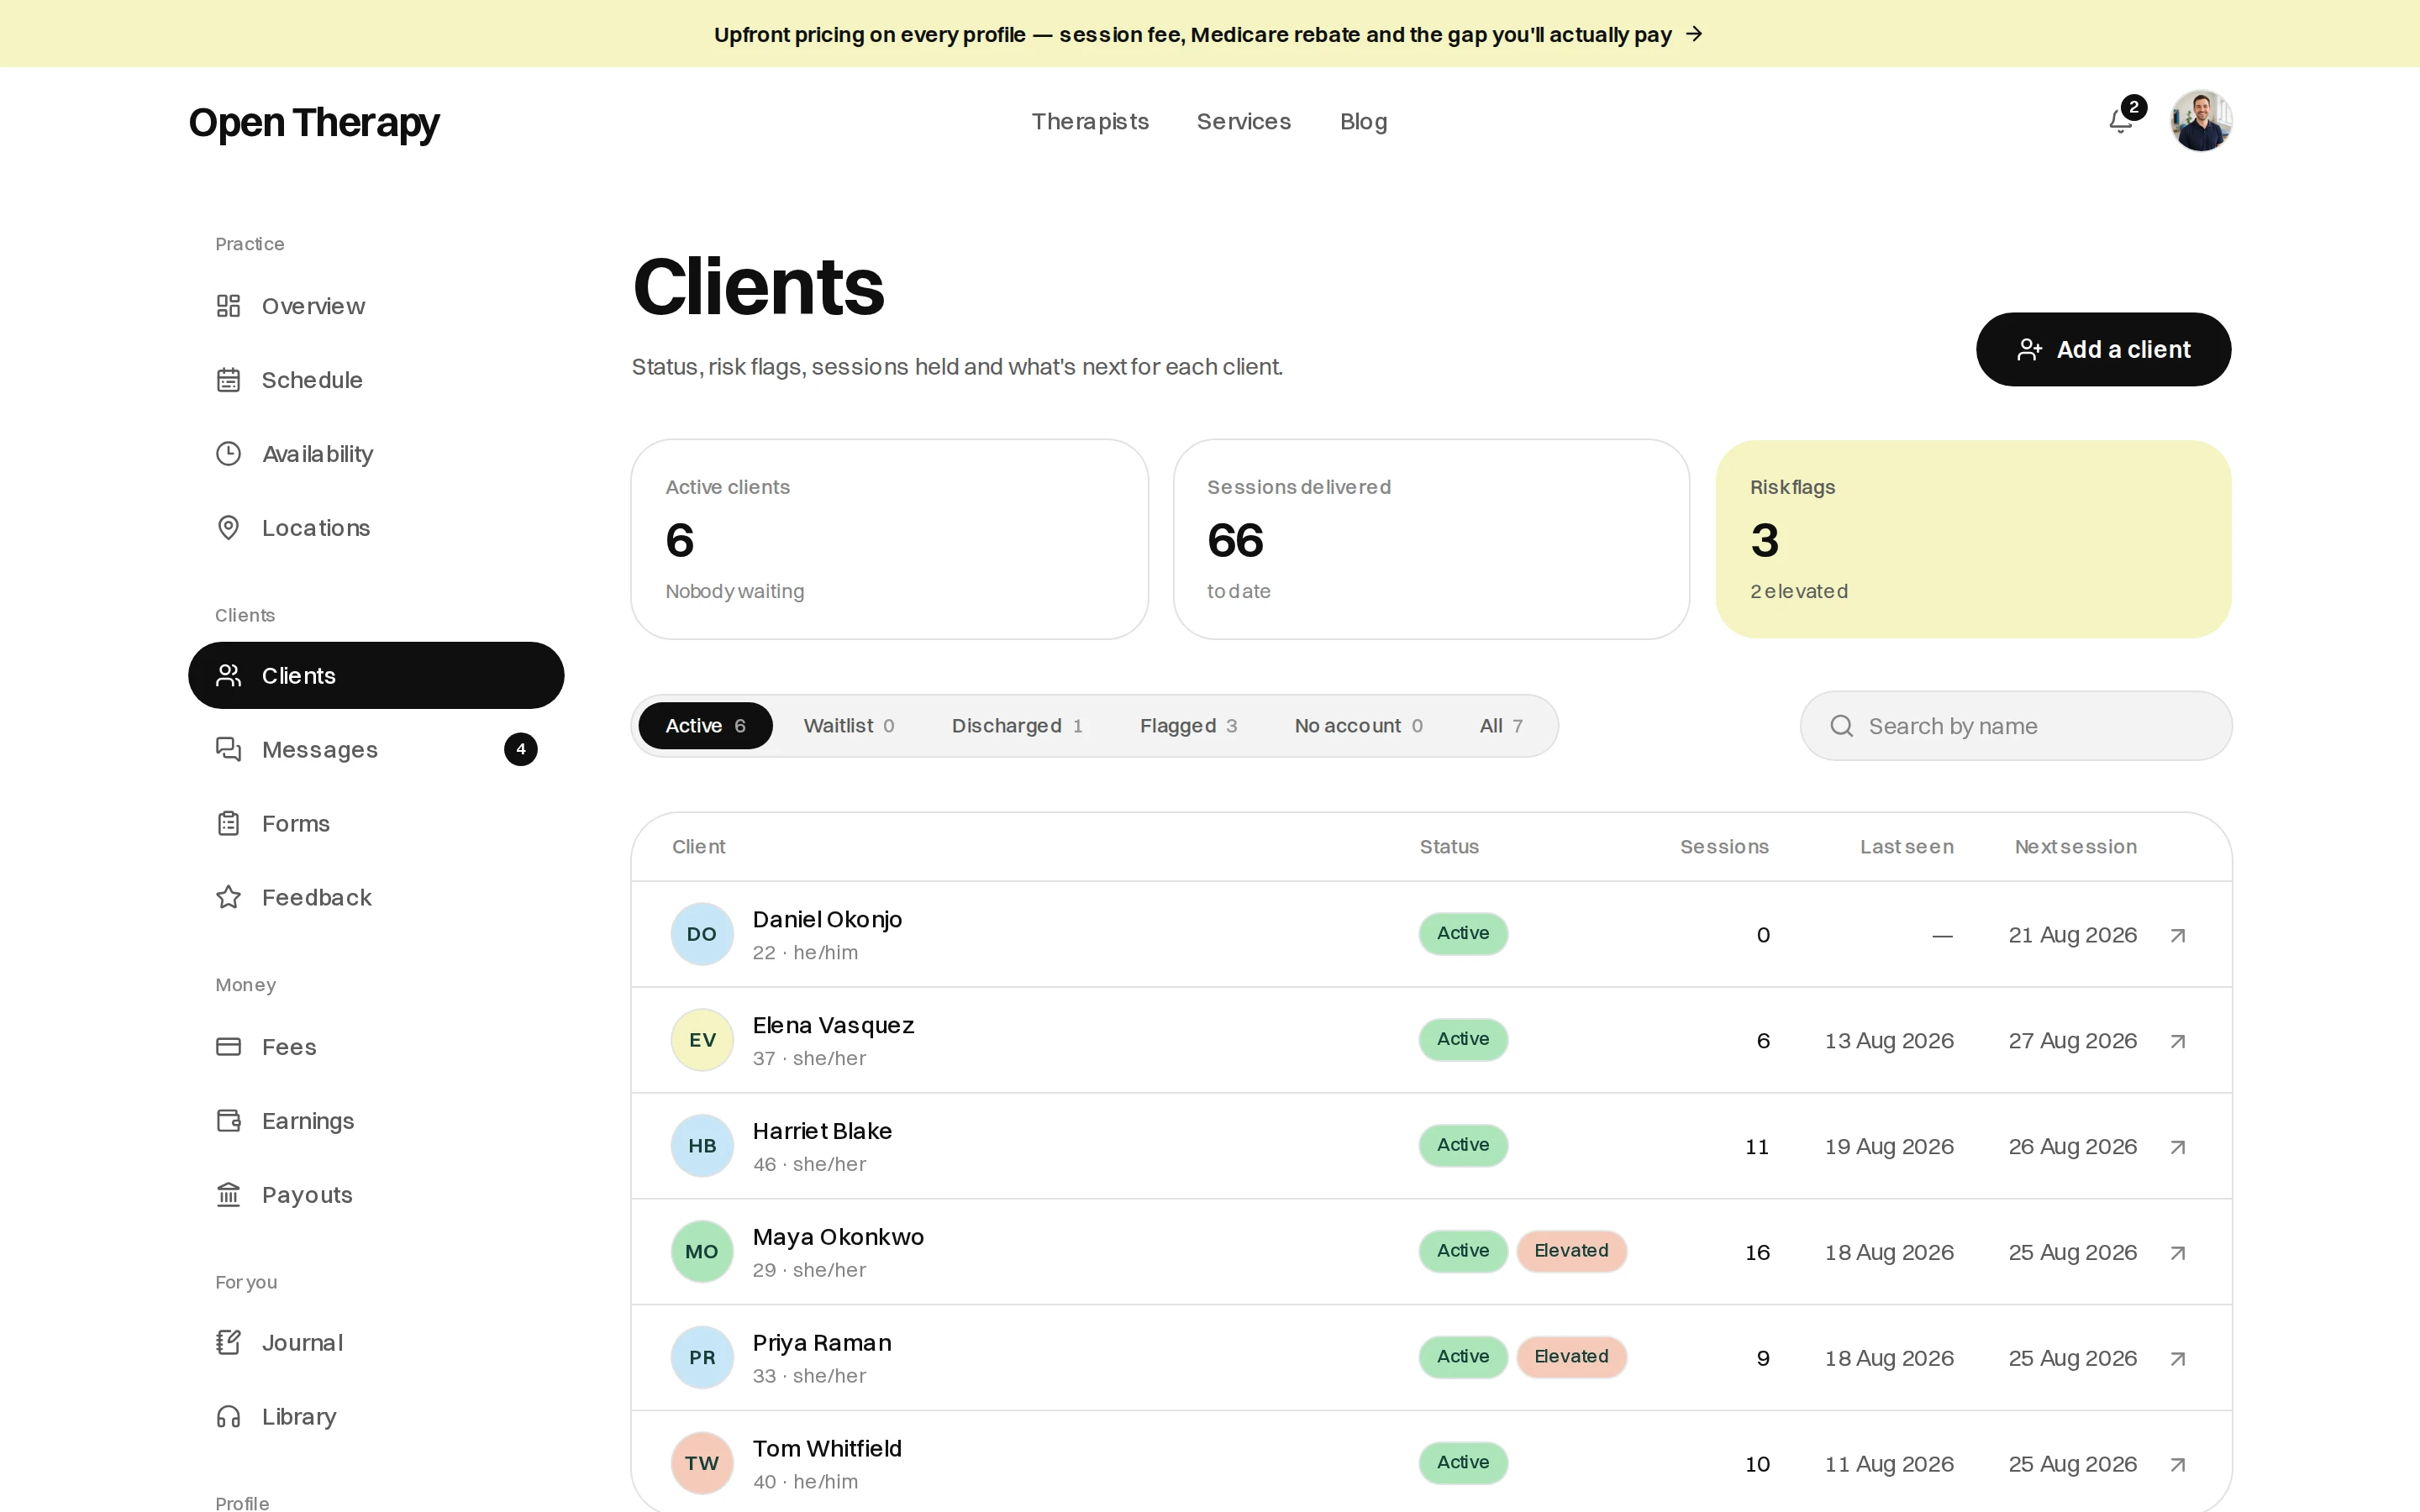Open the Services nav link
This screenshot has width=2420, height=1512.
pyautogui.click(x=1244, y=122)
